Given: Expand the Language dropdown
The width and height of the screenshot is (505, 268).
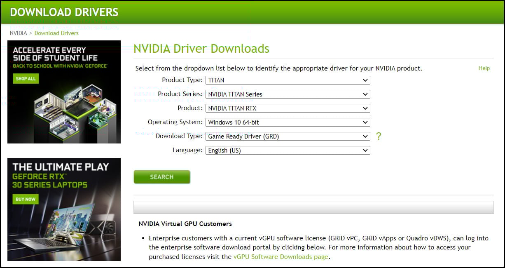Looking at the screenshot, I should pyautogui.click(x=287, y=150).
